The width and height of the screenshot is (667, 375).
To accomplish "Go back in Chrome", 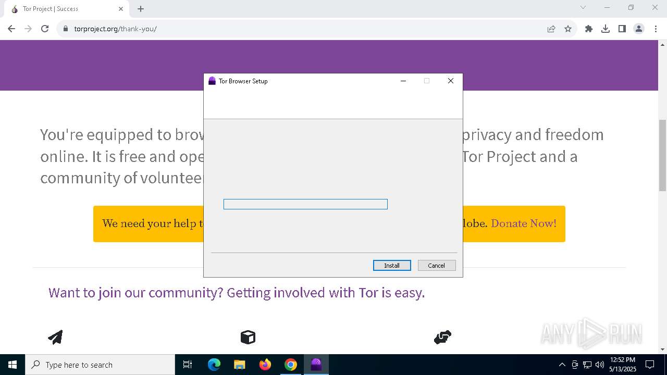I will coord(11,29).
